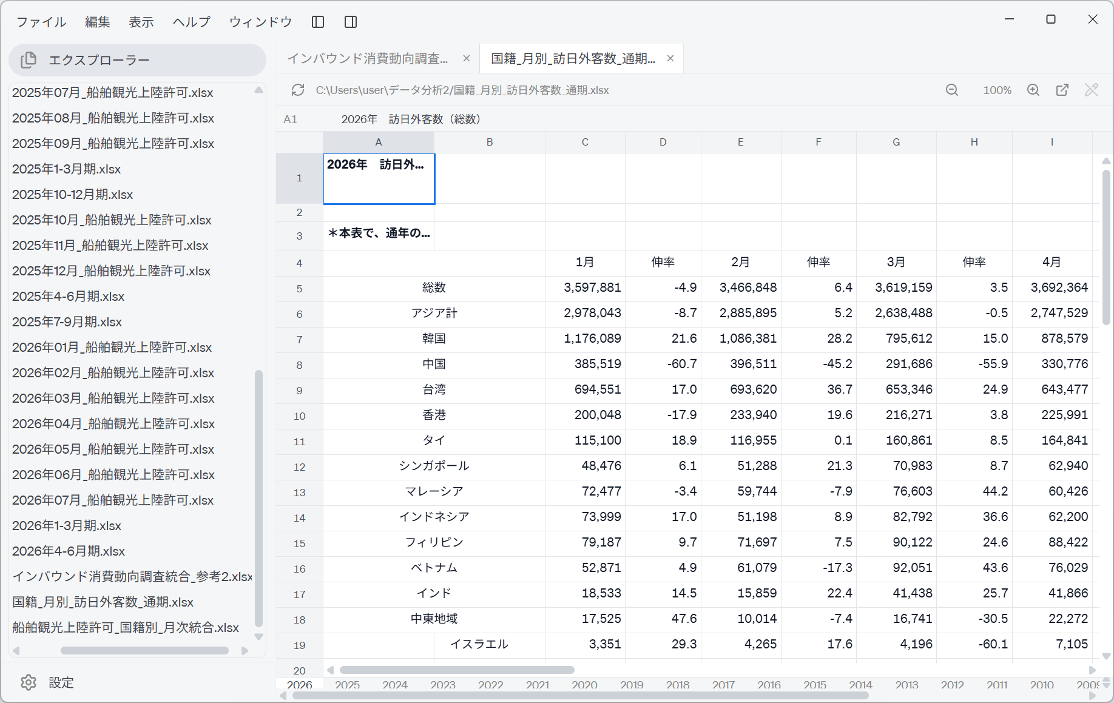Open the ウィンドウ menu
The width and height of the screenshot is (1114, 703).
[260, 22]
